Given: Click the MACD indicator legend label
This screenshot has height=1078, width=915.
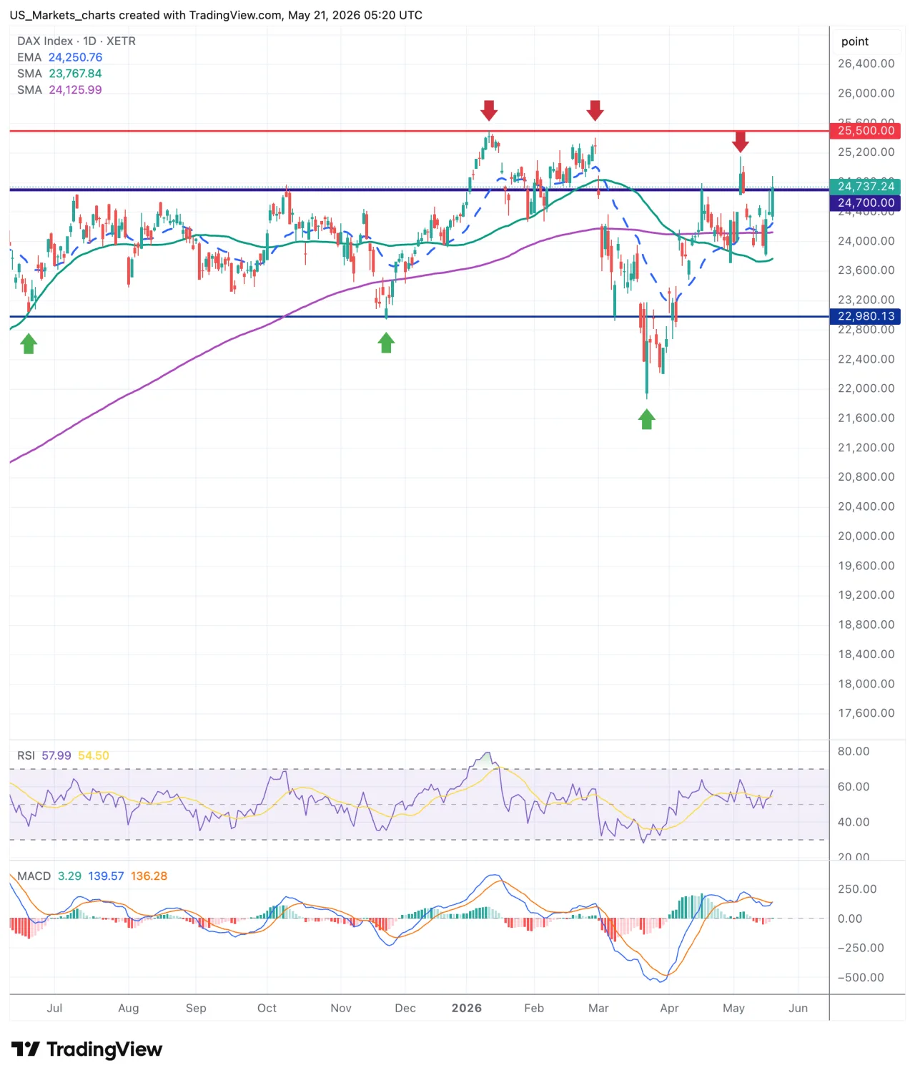Looking at the screenshot, I should click(x=34, y=876).
